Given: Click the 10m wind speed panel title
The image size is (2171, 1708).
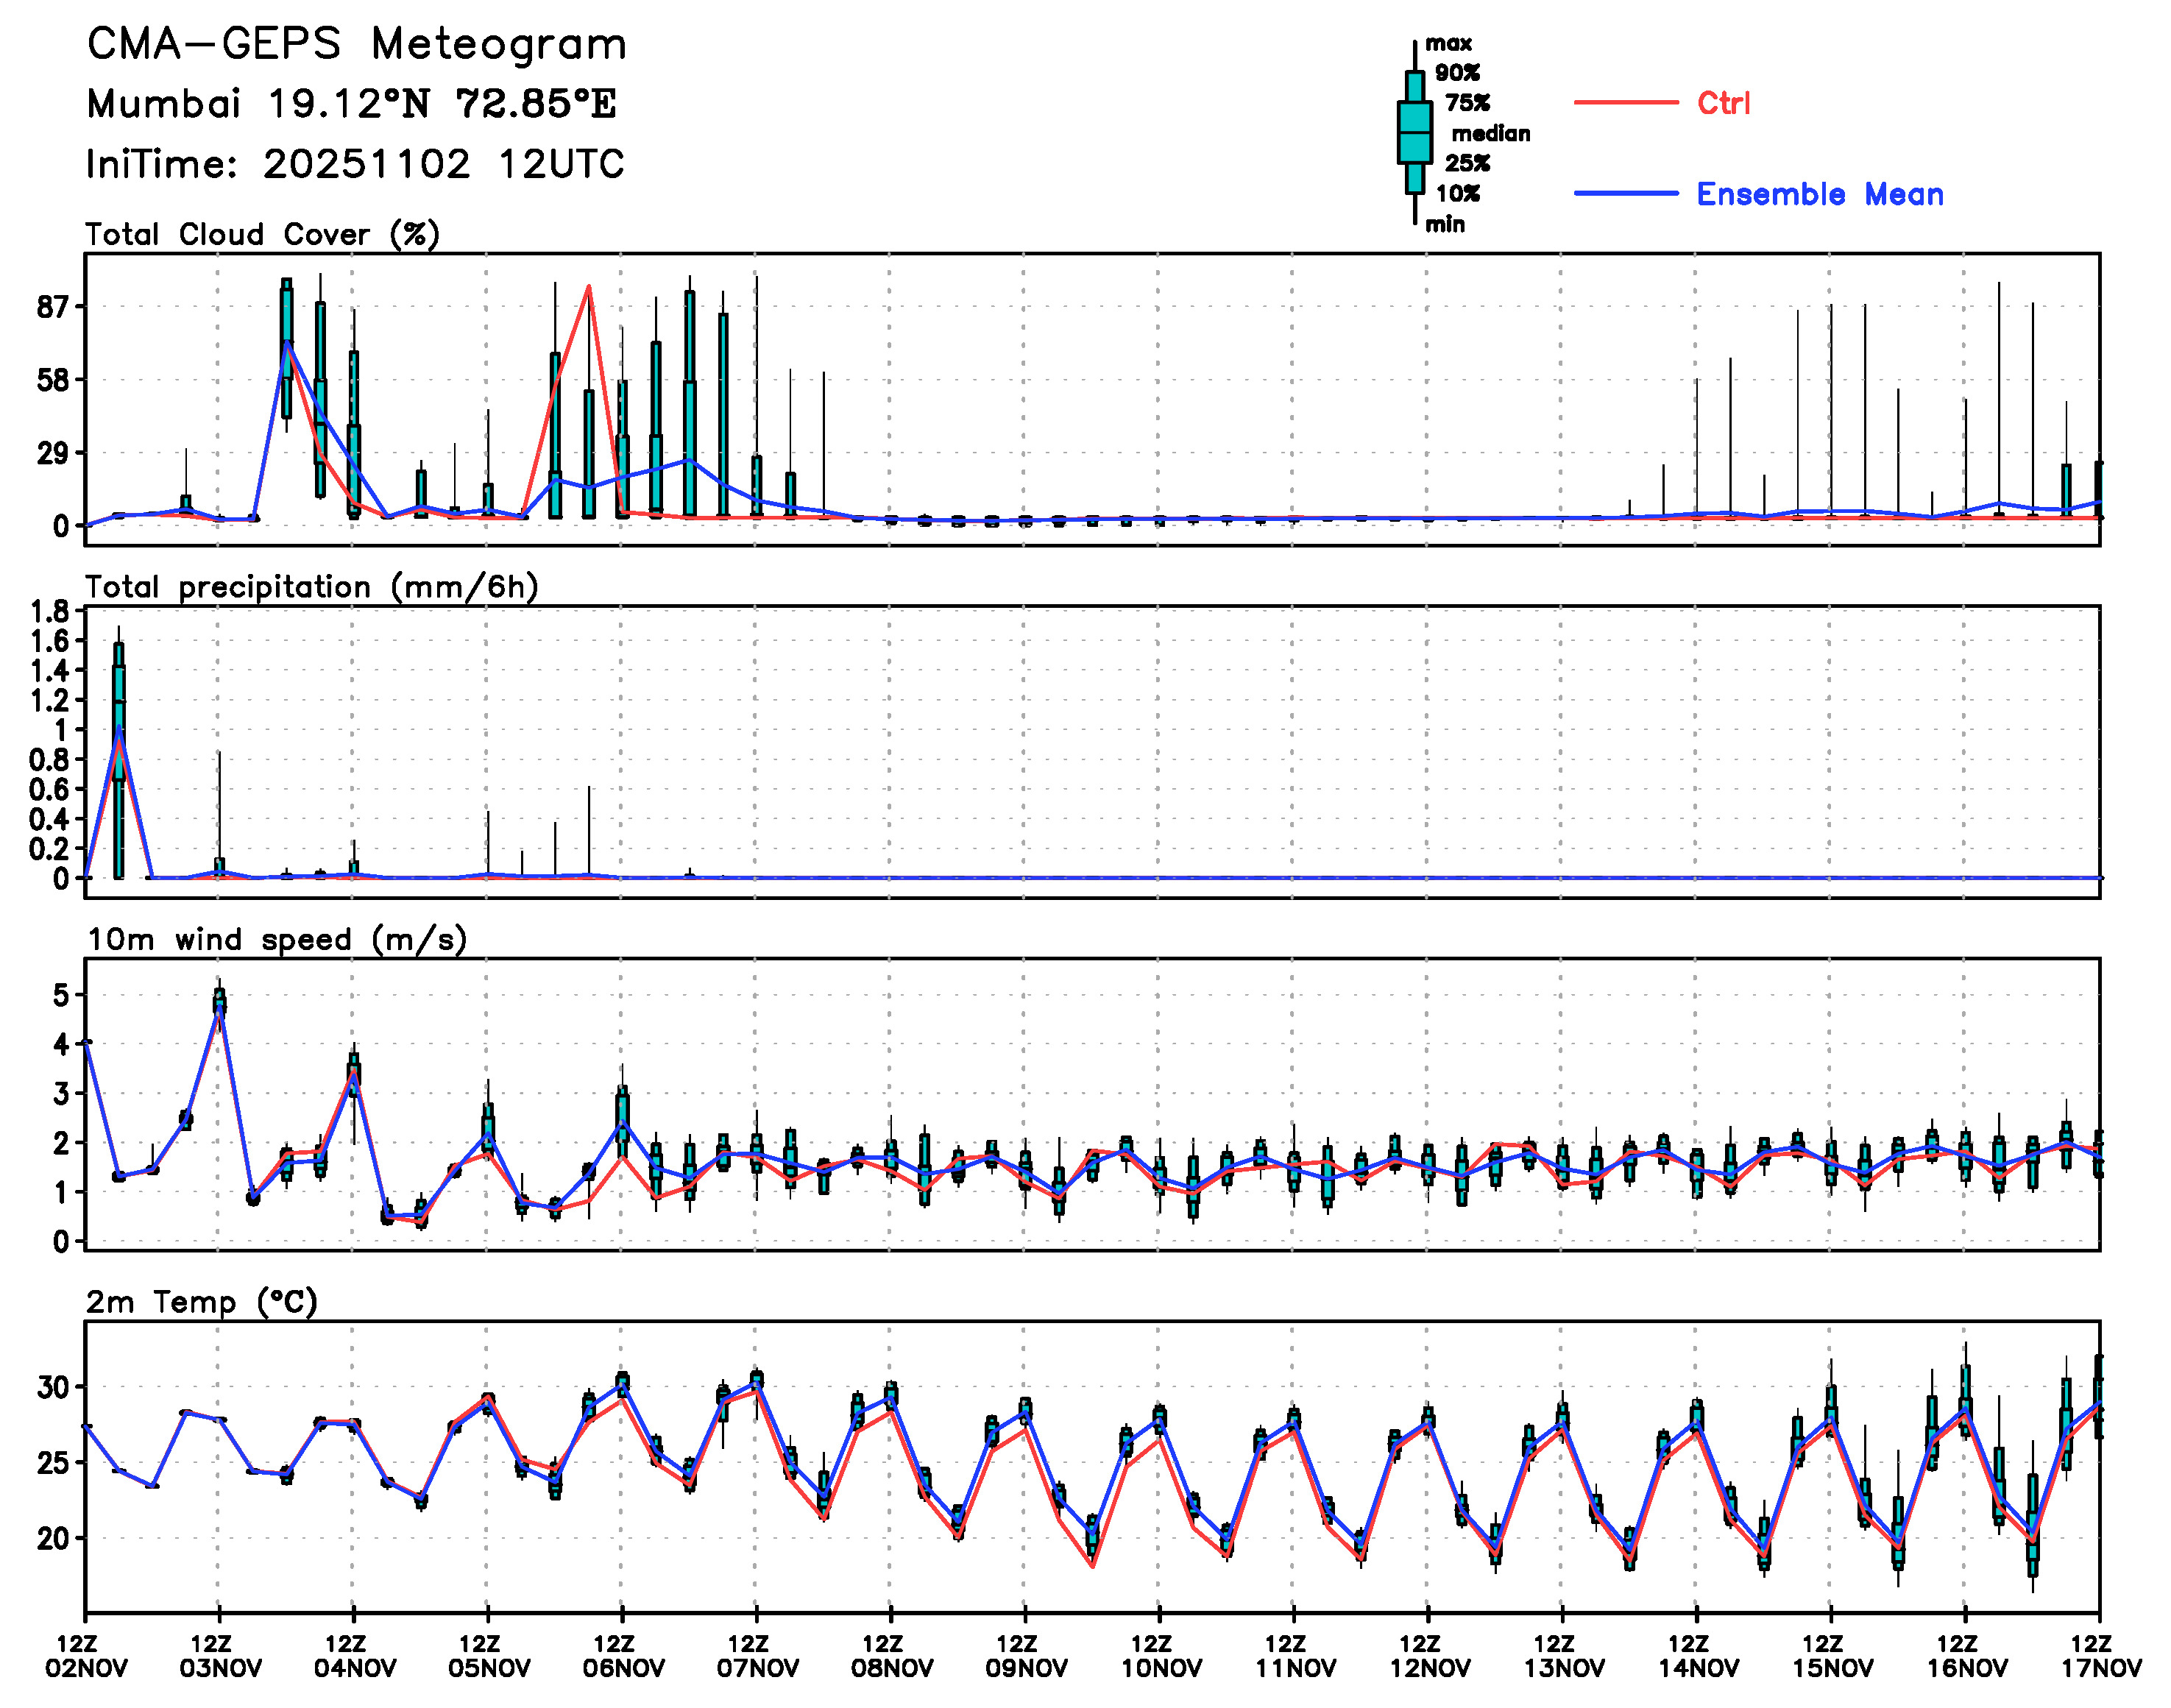Looking at the screenshot, I should coord(277,940).
